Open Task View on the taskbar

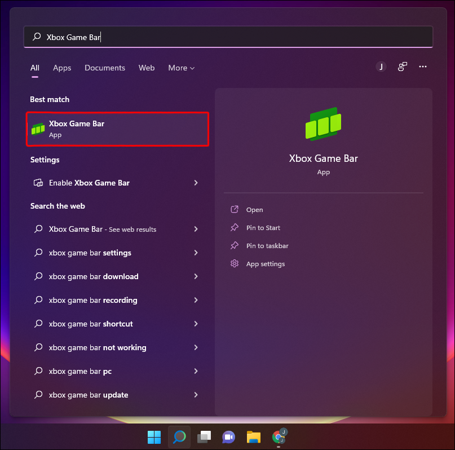coord(204,437)
